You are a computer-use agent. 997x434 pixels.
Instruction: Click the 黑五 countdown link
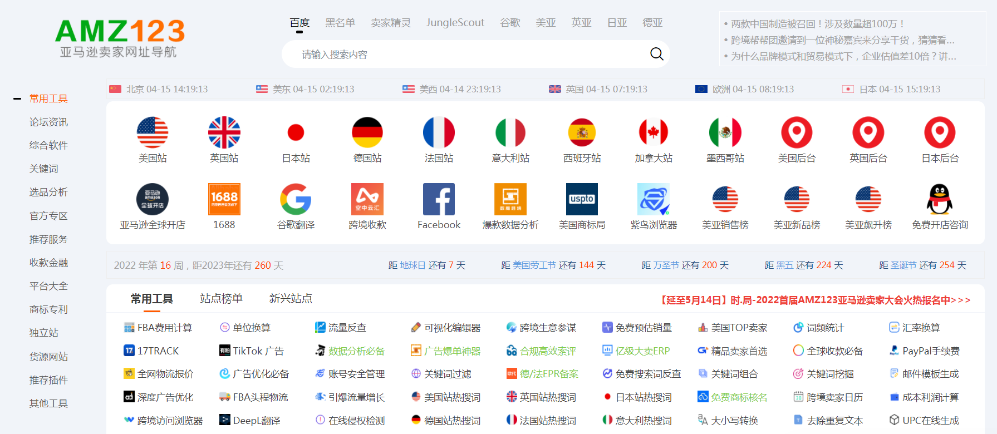point(785,265)
